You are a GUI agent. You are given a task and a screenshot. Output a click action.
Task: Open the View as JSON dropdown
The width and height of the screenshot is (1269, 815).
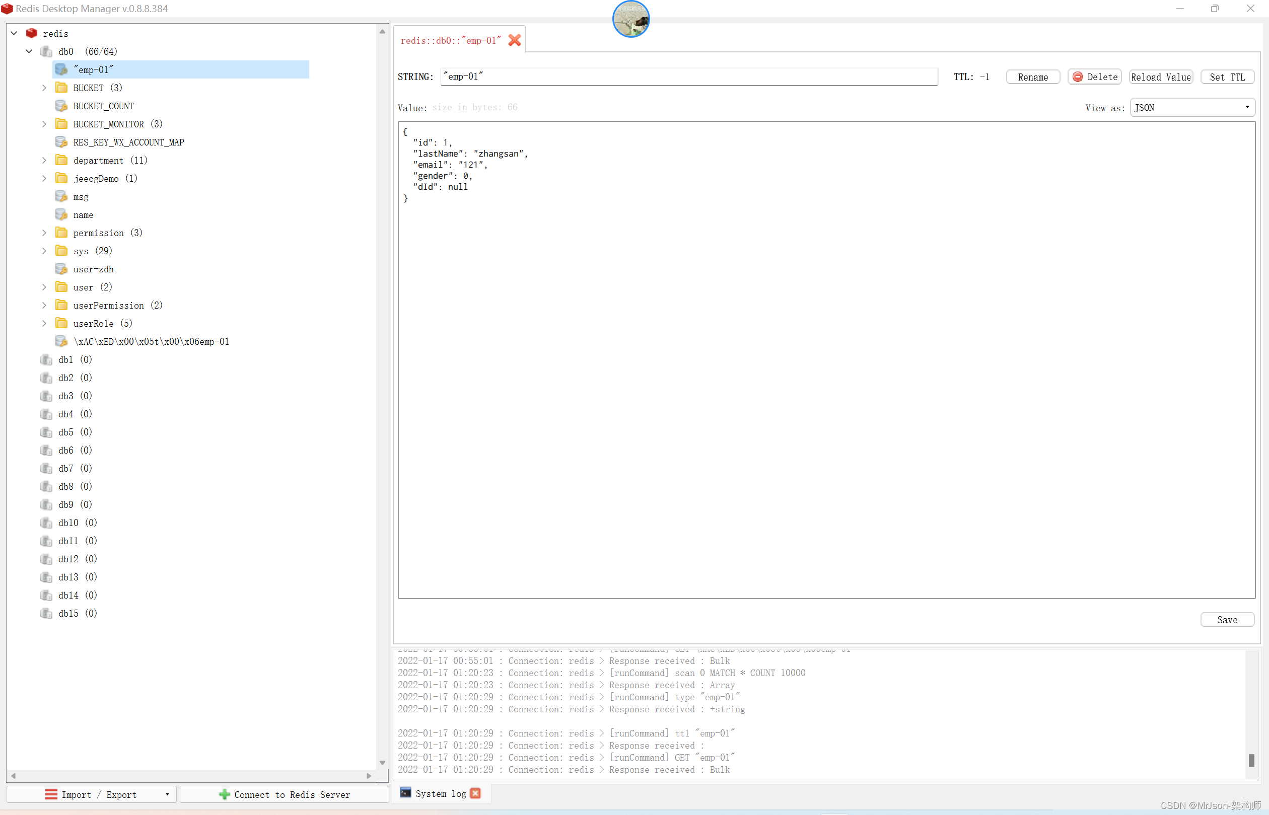1192,107
